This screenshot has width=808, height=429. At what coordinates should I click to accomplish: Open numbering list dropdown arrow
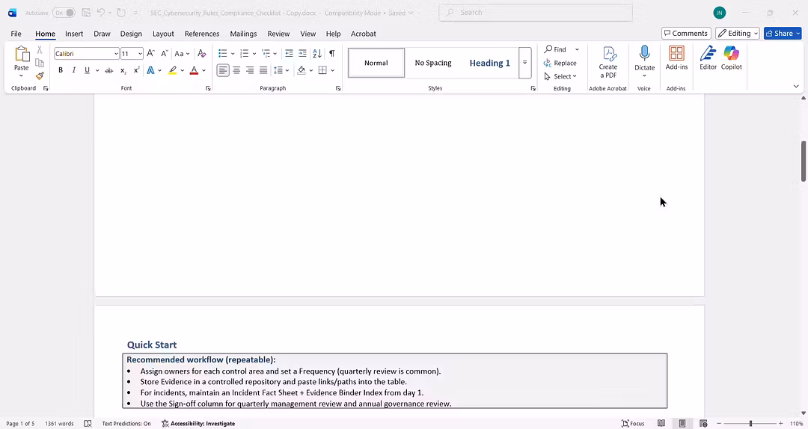tap(254, 54)
